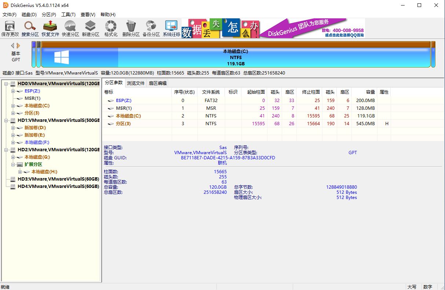Click the 就绪 status bar text

6,287
